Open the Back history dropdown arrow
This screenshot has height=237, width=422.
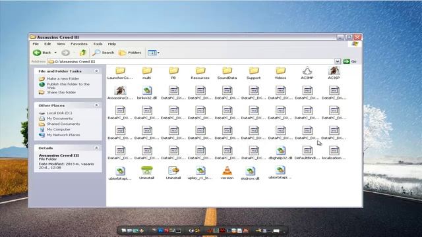[55, 53]
